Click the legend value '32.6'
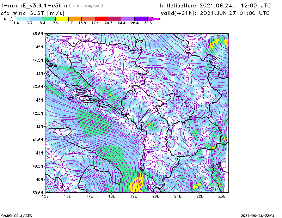This screenshot has width=282, height=218. point(148,23)
